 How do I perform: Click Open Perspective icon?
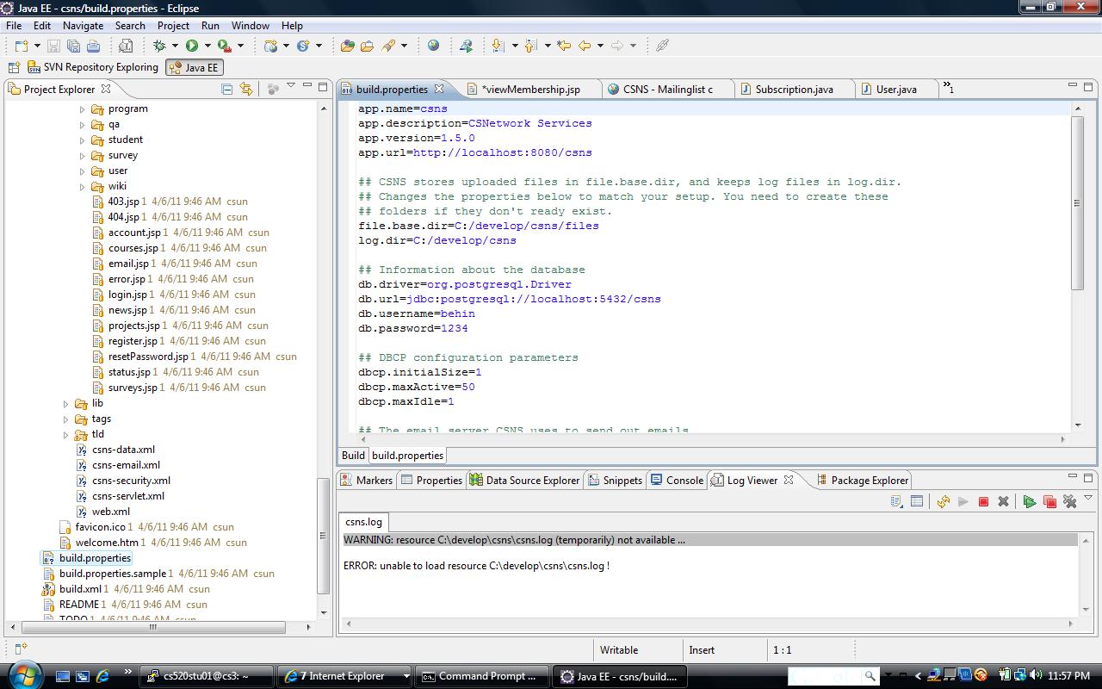coord(14,67)
